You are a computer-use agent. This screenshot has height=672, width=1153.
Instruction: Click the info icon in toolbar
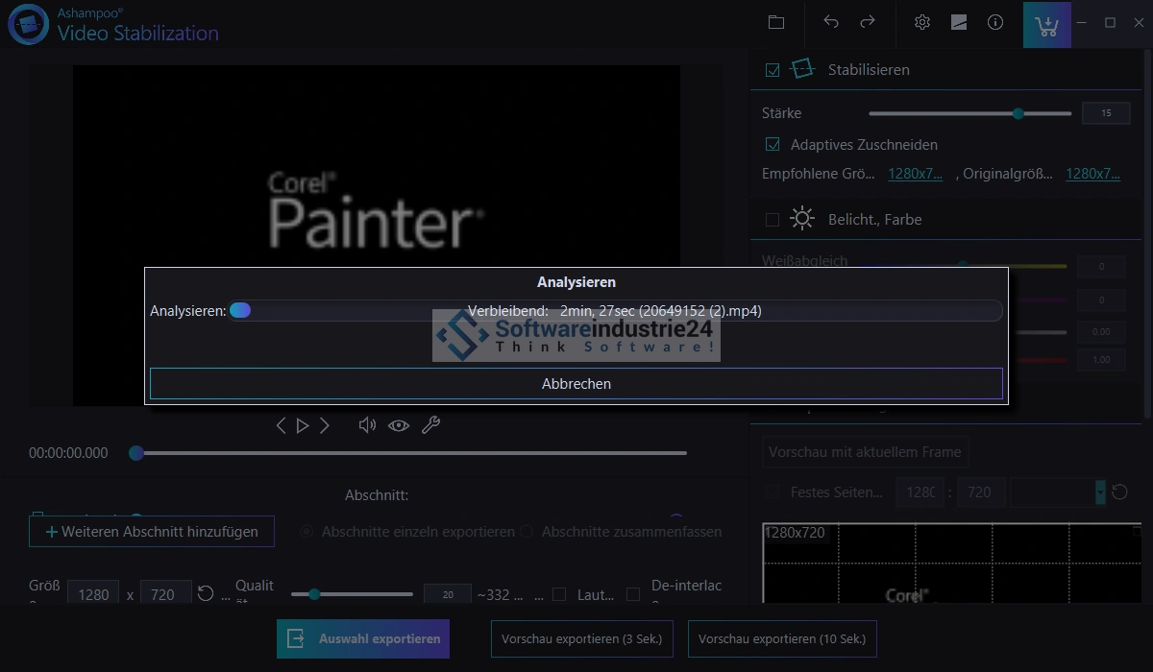995,22
